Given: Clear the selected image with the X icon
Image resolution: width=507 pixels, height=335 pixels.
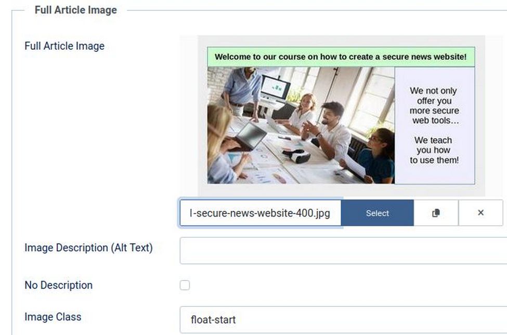Looking at the screenshot, I should coord(481,213).
